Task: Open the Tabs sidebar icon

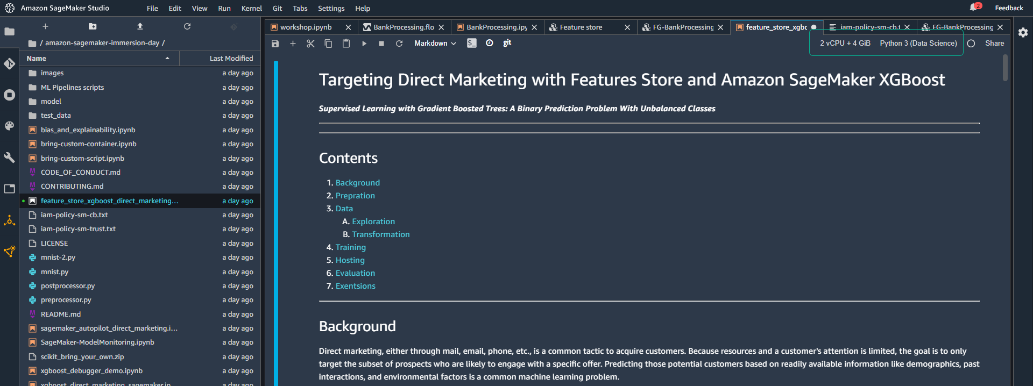Action: point(9,189)
